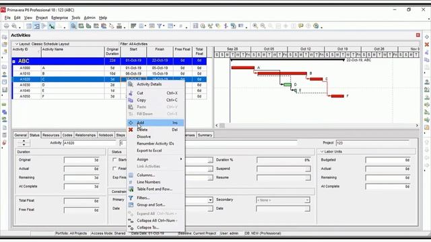Select Dissolve from the context menu
Viewport: 431px width, 242px height.
[x=143, y=136]
